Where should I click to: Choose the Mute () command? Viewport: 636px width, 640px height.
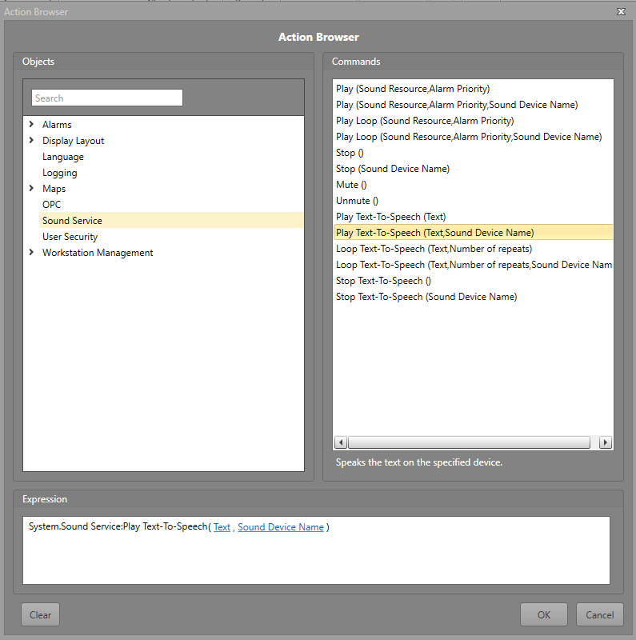351,185
